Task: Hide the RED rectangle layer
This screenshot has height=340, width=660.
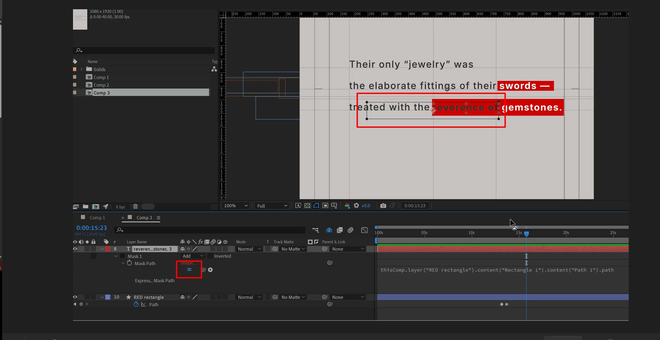Action: (75, 297)
